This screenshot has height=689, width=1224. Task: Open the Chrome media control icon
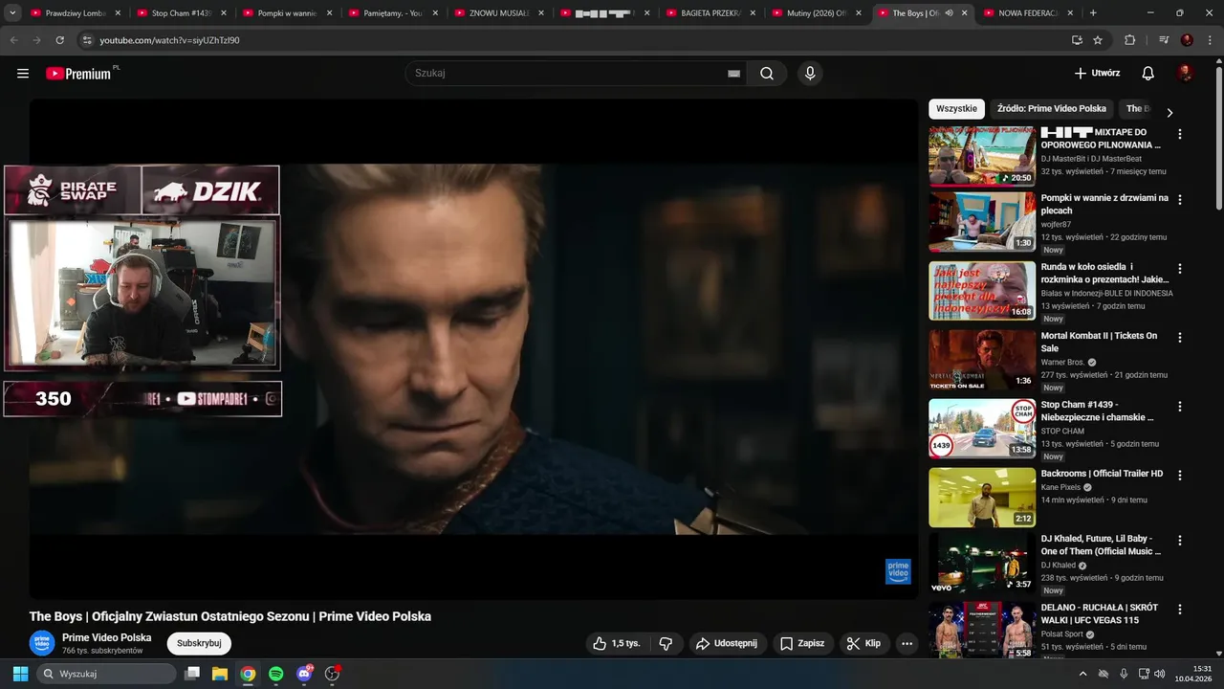pyautogui.click(x=1164, y=40)
